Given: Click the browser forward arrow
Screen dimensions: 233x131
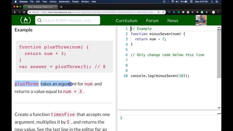Looking at the screenshot, I should coord(19,12).
